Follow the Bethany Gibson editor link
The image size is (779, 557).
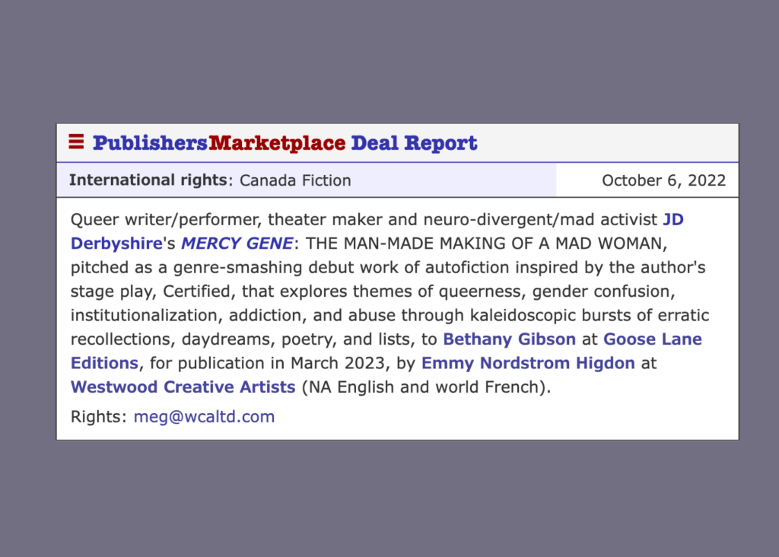(509, 339)
